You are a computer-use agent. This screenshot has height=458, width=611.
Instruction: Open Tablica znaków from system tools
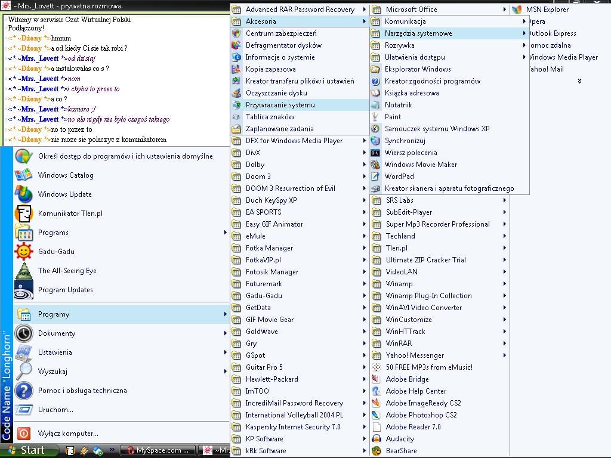[300, 117]
